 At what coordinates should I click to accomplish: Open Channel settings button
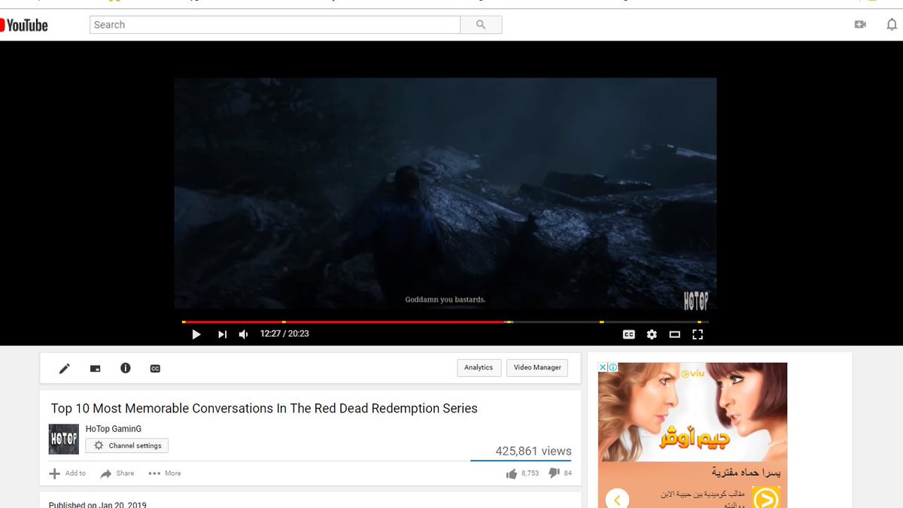[127, 446]
